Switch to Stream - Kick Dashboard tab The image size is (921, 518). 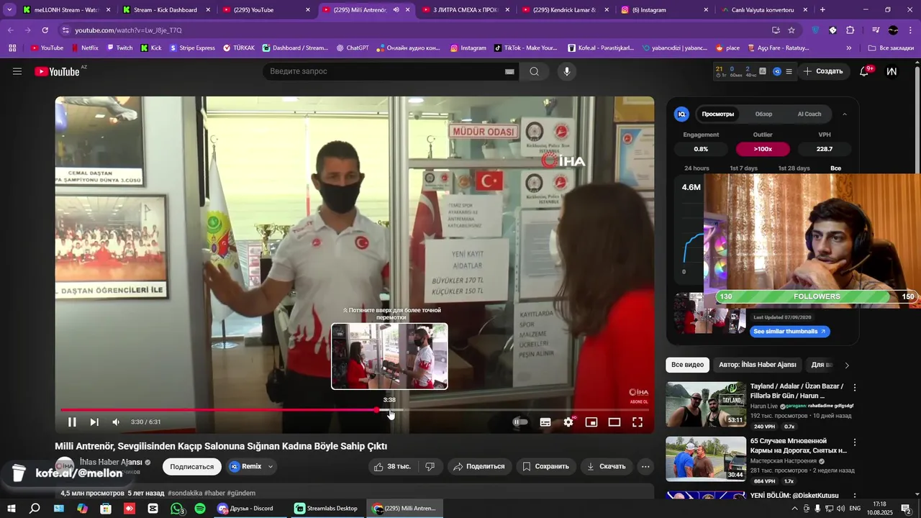[x=165, y=10]
